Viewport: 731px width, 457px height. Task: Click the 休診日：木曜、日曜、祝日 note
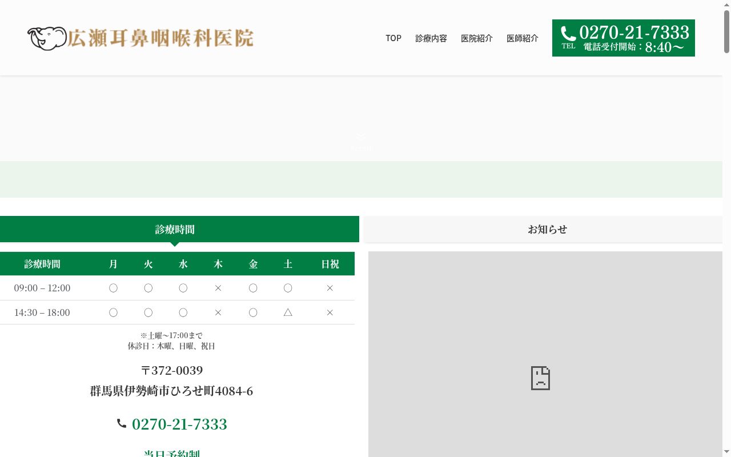pos(171,346)
